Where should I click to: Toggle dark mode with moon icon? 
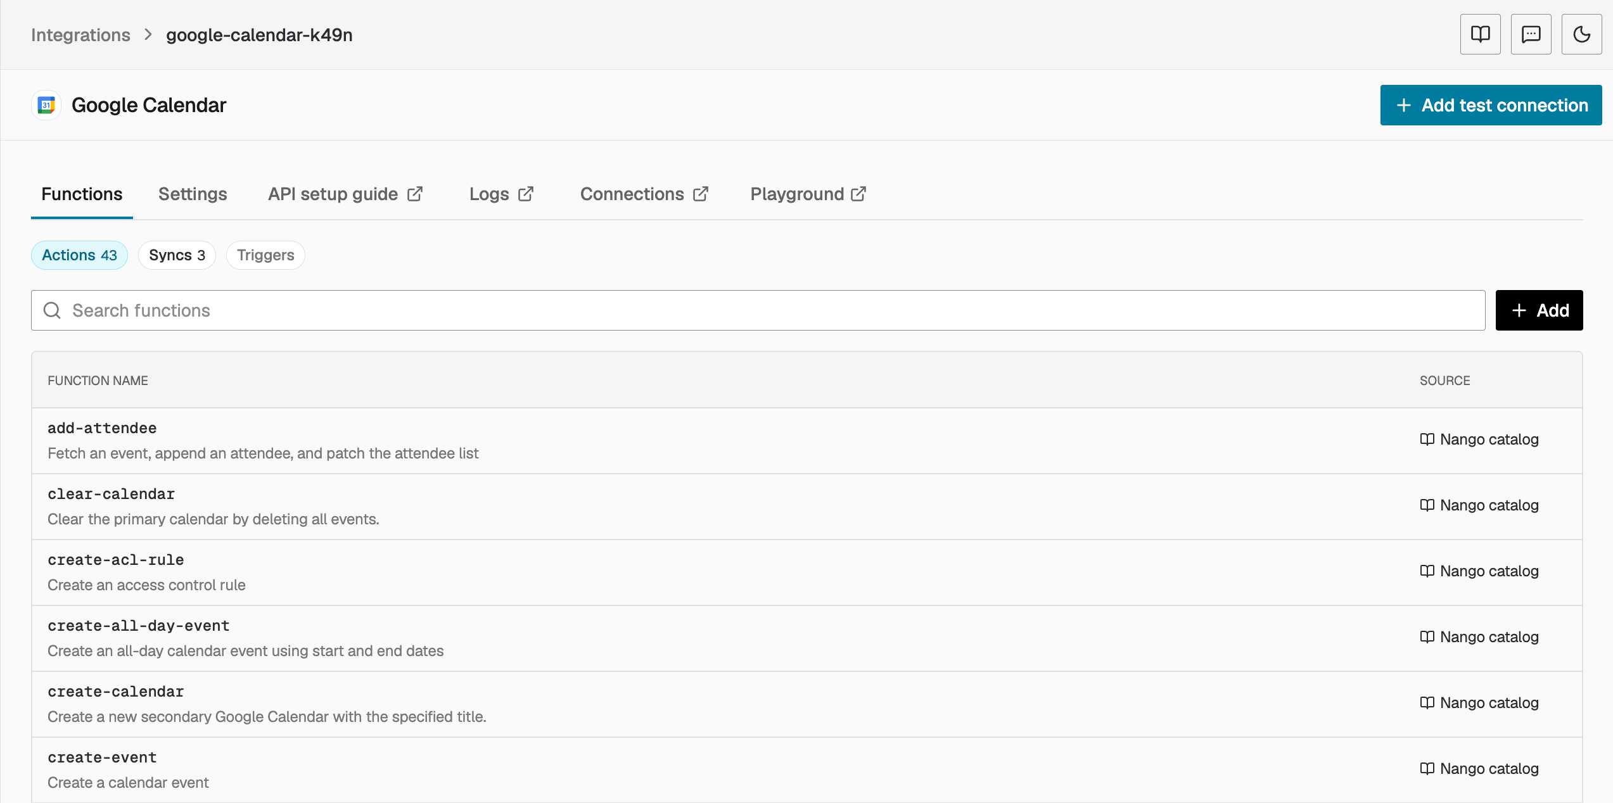(x=1581, y=34)
